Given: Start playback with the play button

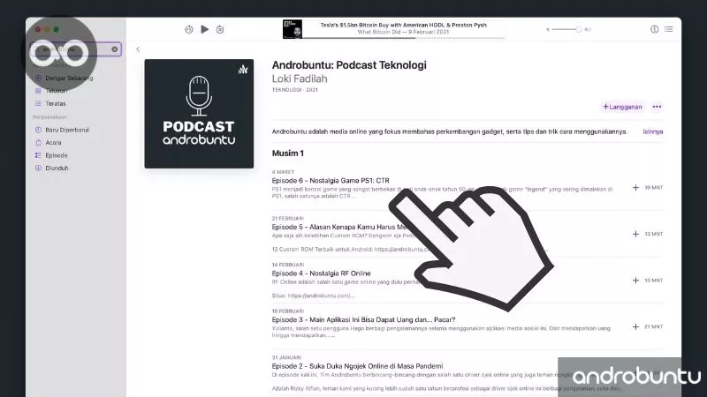Looking at the screenshot, I should pos(205,29).
